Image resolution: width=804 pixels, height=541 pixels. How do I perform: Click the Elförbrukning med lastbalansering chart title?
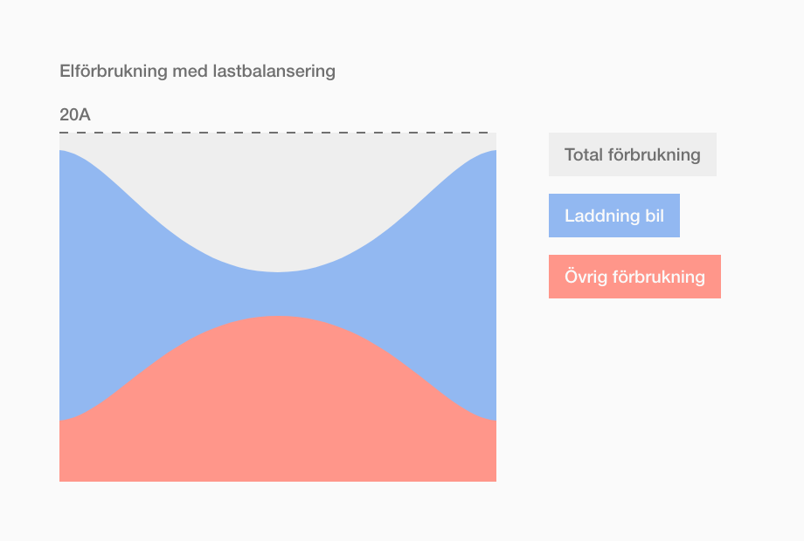click(198, 71)
